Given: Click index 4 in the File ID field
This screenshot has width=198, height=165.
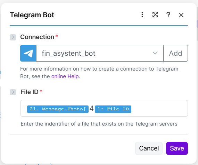Looking at the screenshot, I should 92,108.
